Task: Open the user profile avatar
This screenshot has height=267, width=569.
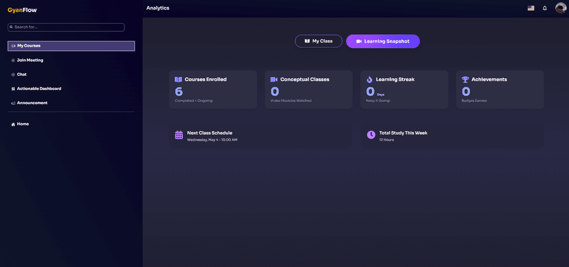Action: 561,8
